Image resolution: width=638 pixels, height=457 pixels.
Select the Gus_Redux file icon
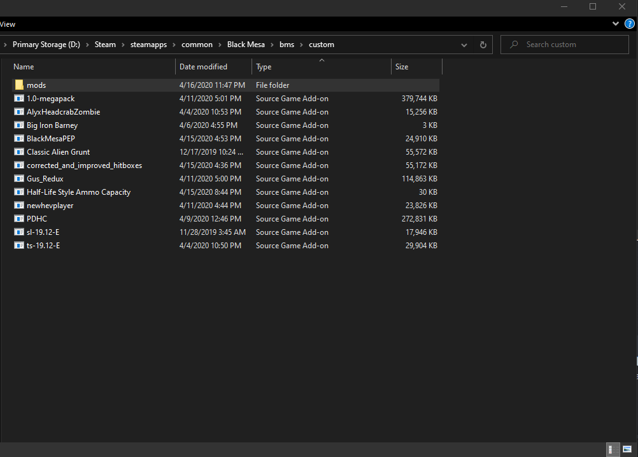pyautogui.click(x=19, y=178)
